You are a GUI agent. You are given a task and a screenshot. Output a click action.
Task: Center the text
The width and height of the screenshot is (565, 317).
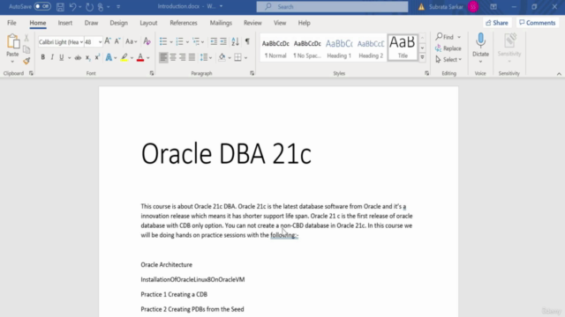click(173, 57)
